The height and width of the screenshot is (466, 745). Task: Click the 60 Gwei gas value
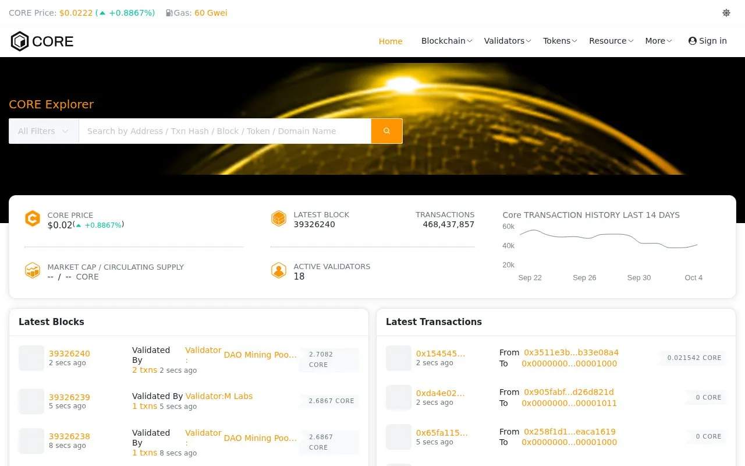(x=211, y=13)
